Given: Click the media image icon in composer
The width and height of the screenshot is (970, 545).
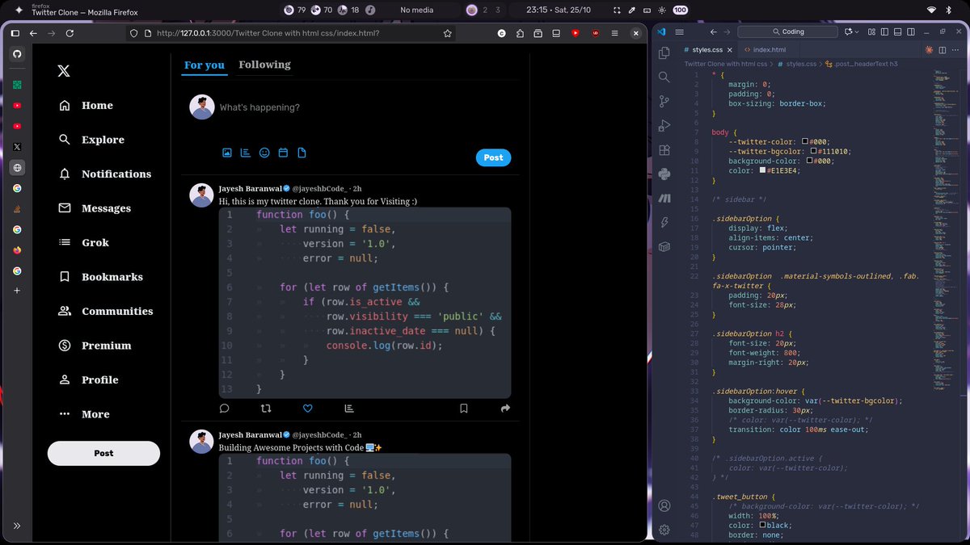Looking at the screenshot, I should pos(227,153).
